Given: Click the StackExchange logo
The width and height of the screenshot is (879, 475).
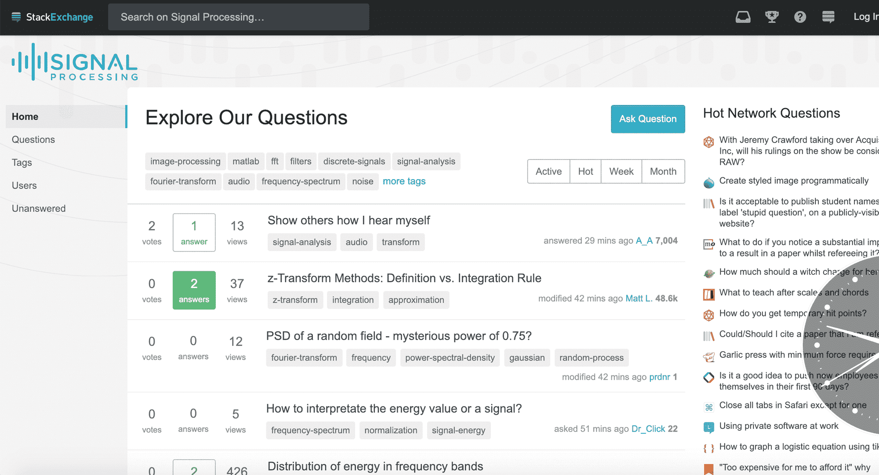Looking at the screenshot, I should (52, 17).
